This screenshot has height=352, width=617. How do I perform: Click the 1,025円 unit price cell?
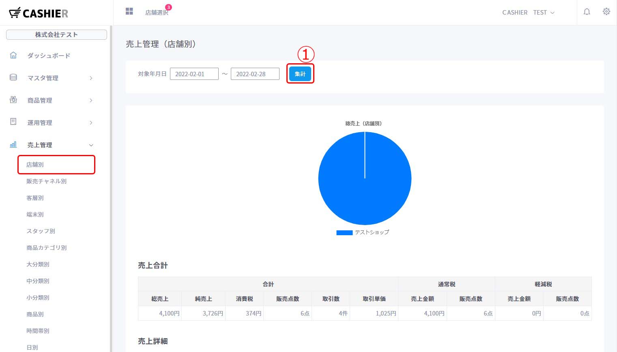(x=374, y=313)
